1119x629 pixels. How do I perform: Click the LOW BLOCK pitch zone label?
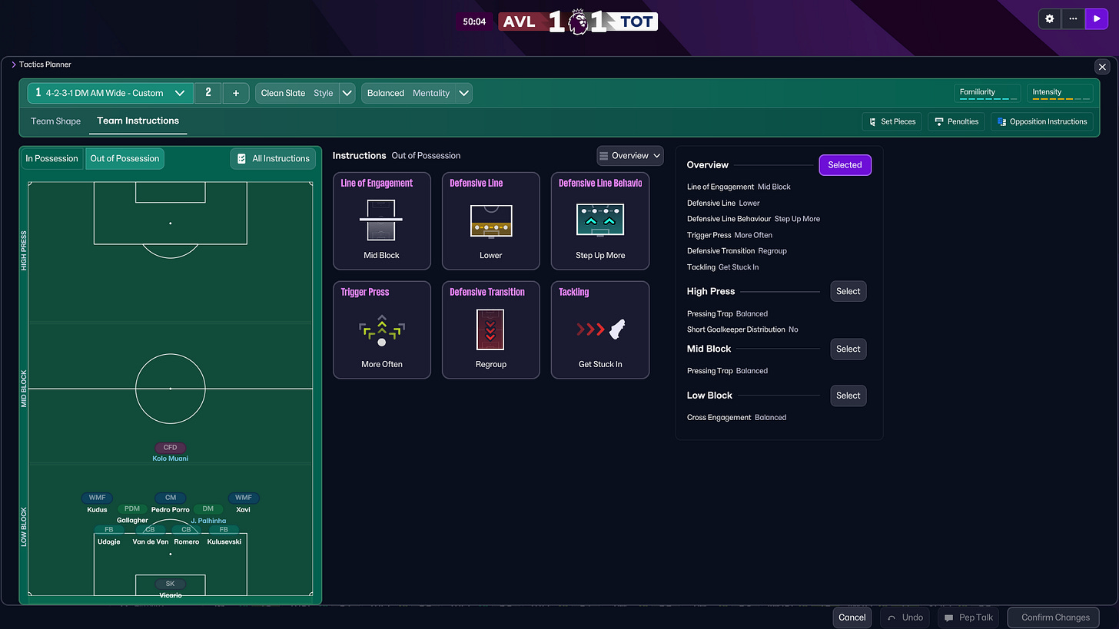pyautogui.click(x=24, y=527)
